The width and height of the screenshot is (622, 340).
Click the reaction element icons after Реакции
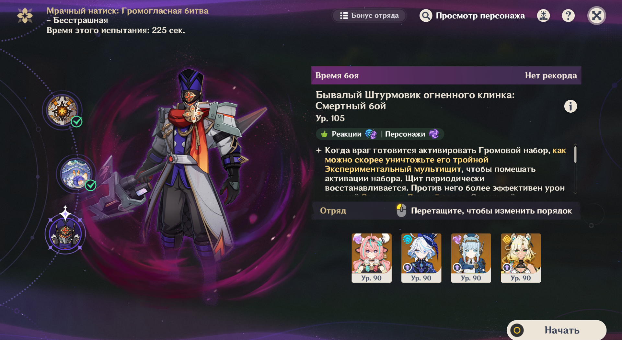pos(371,134)
